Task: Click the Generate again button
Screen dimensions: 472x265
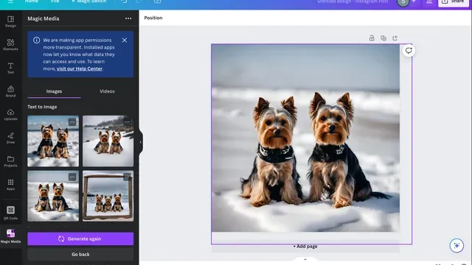Action: 80,239
